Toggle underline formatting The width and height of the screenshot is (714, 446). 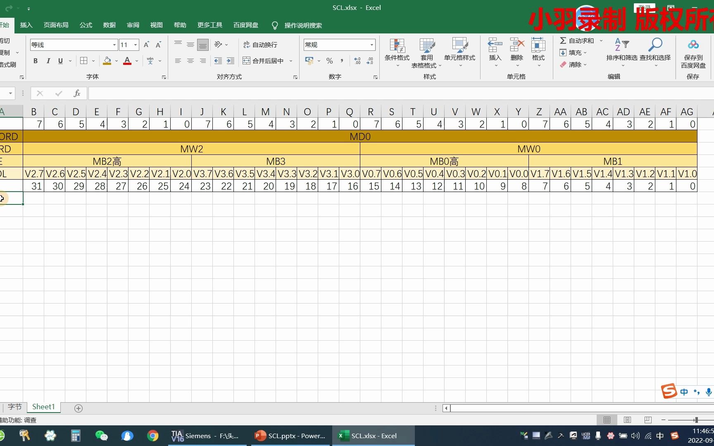point(60,61)
